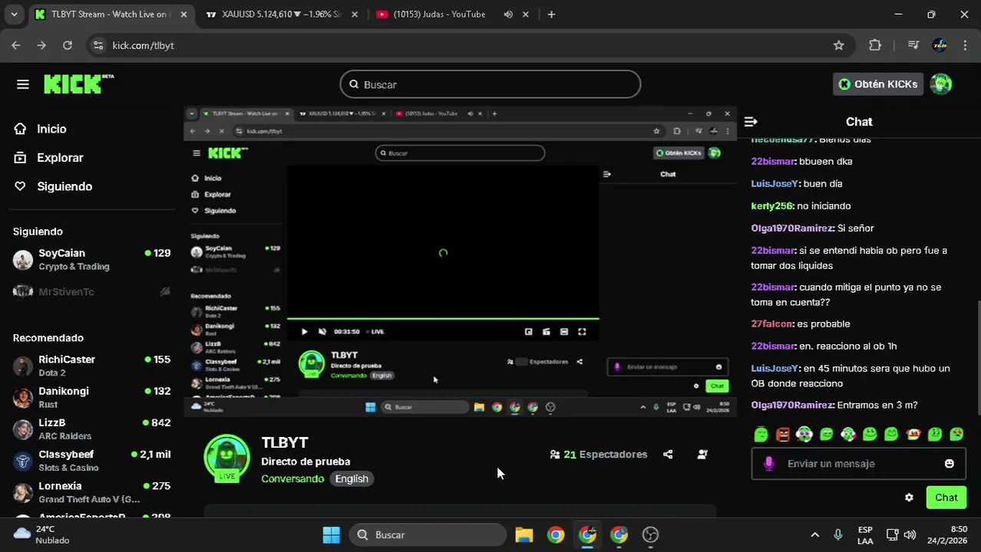Open File Explorer from the taskbar
981x552 pixels.
(524, 535)
